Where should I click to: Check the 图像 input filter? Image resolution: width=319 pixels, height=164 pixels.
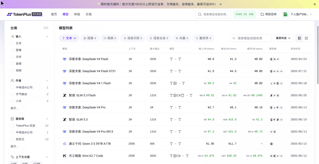click(x=12, y=50)
